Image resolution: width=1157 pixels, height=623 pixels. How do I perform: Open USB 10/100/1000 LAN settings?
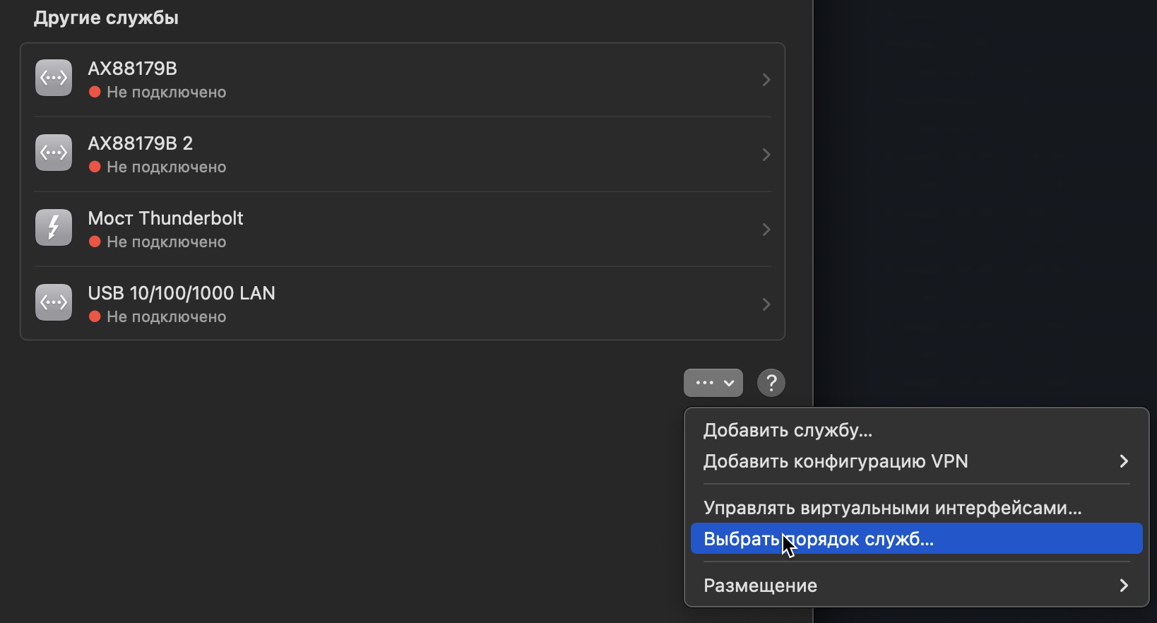766,304
